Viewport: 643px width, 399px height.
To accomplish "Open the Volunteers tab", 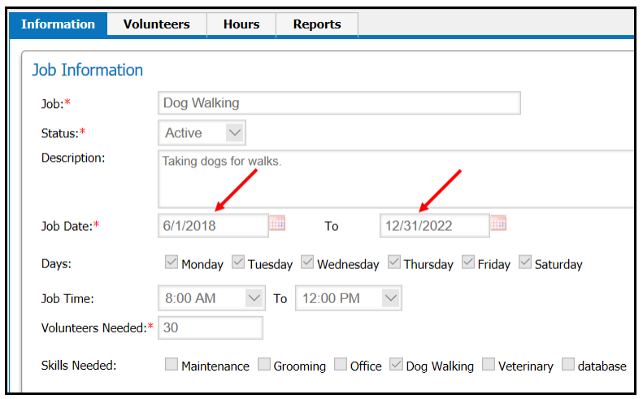I will click(157, 24).
